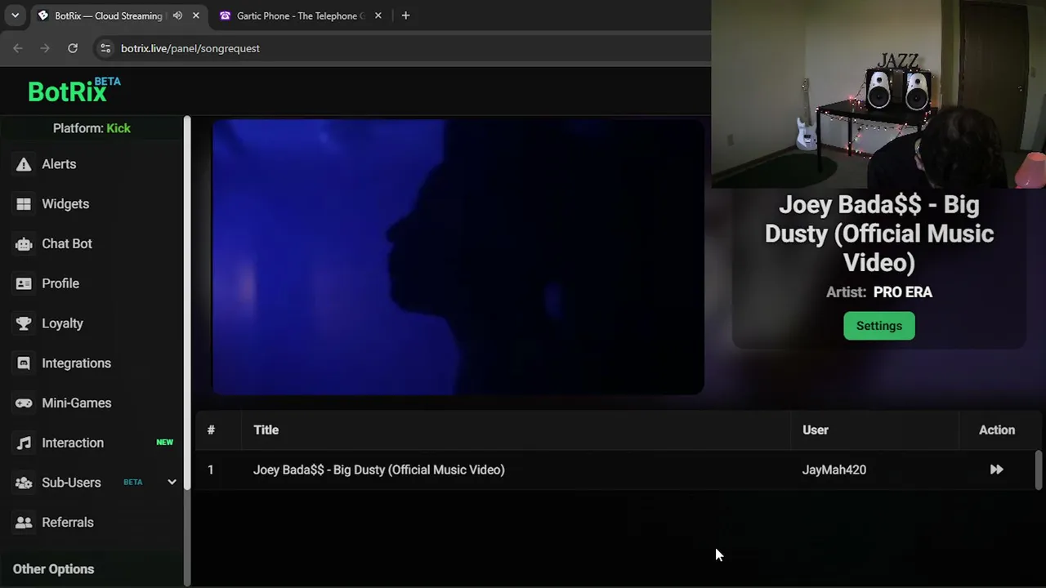Viewport: 1046px width, 588px height.
Task: Click the Profile ID card icon
Action: (x=24, y=283)
